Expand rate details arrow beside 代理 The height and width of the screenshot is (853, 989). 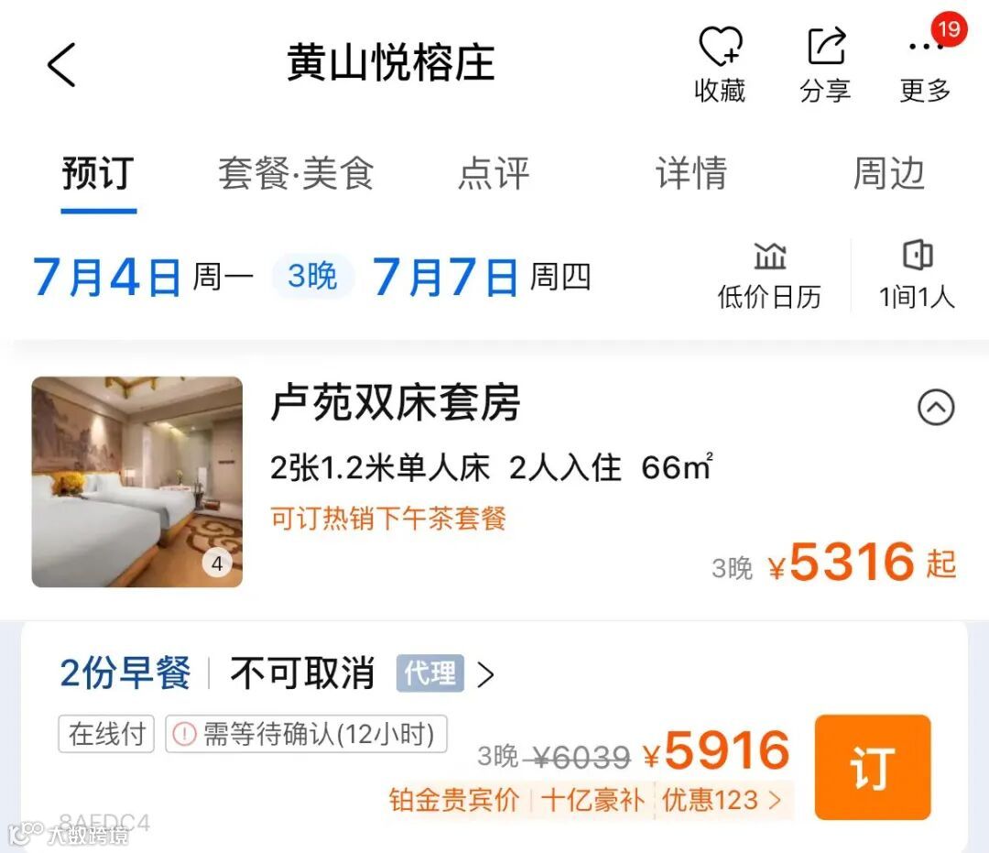pyautogui.click(x=485, y=674)
